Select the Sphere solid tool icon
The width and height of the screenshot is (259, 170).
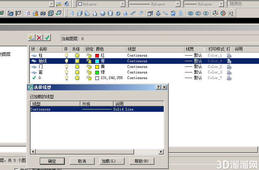click(x=102, y=13)
